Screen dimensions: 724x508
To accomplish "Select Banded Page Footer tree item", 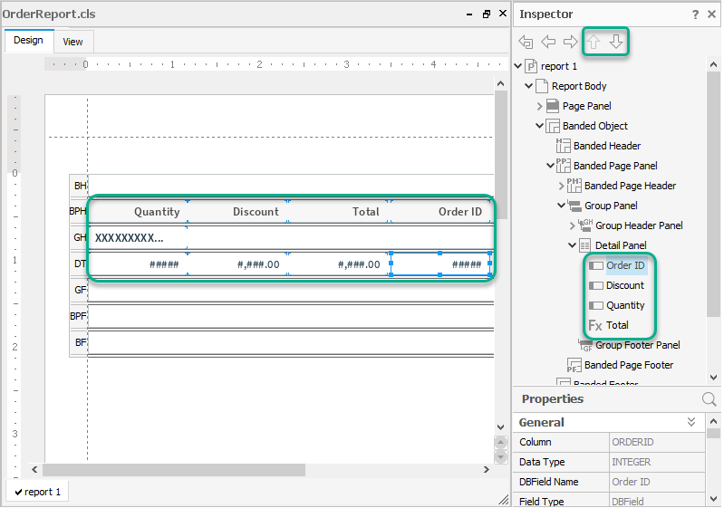I will tap(629, 366).
